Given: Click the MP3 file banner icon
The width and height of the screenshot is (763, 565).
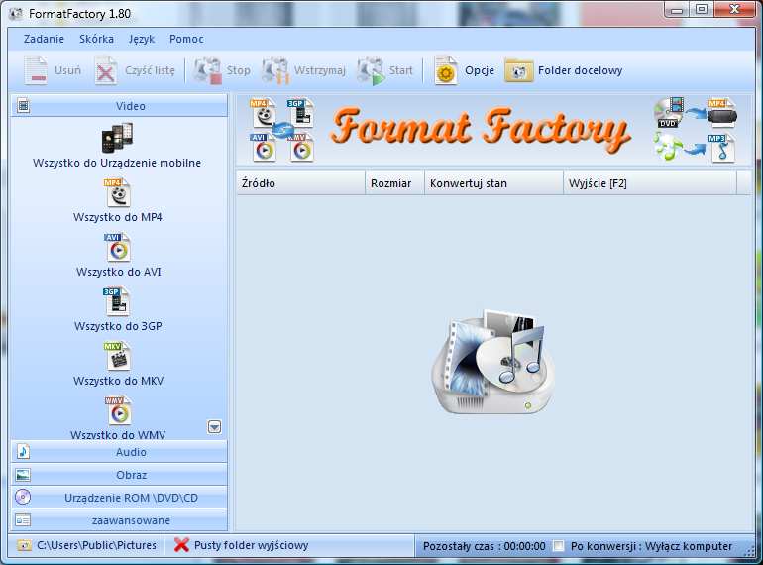Looking at the screenshot, I should point(722,148).
